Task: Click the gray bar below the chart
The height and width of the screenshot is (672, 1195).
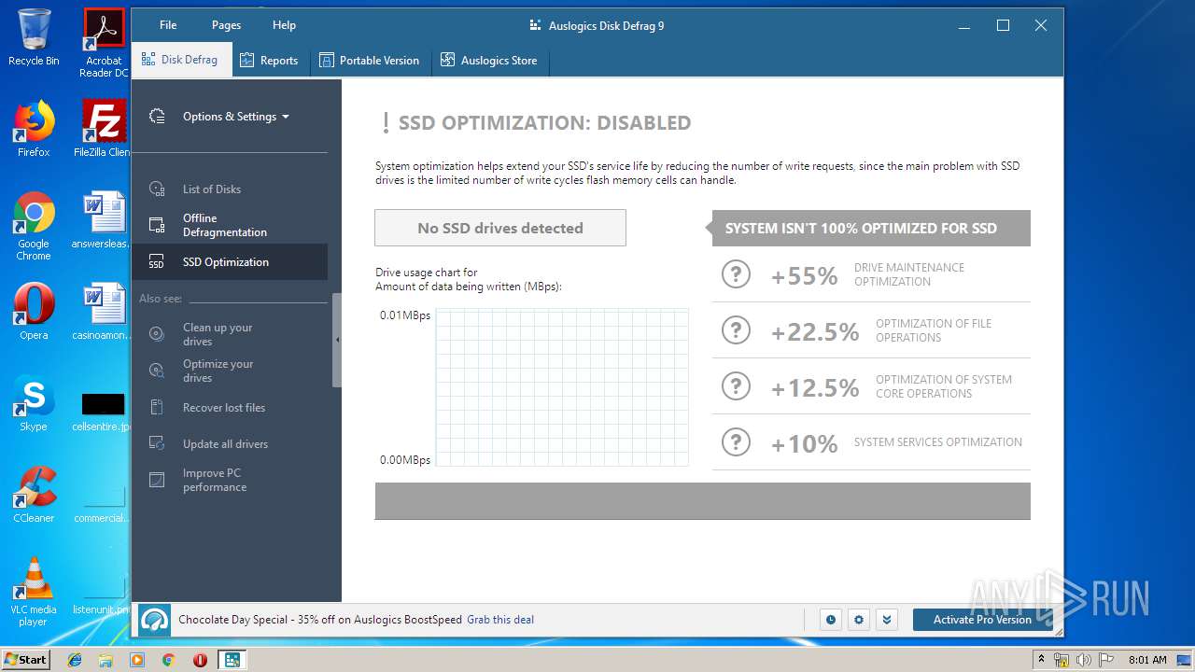Action: click(x=702, y=501)
